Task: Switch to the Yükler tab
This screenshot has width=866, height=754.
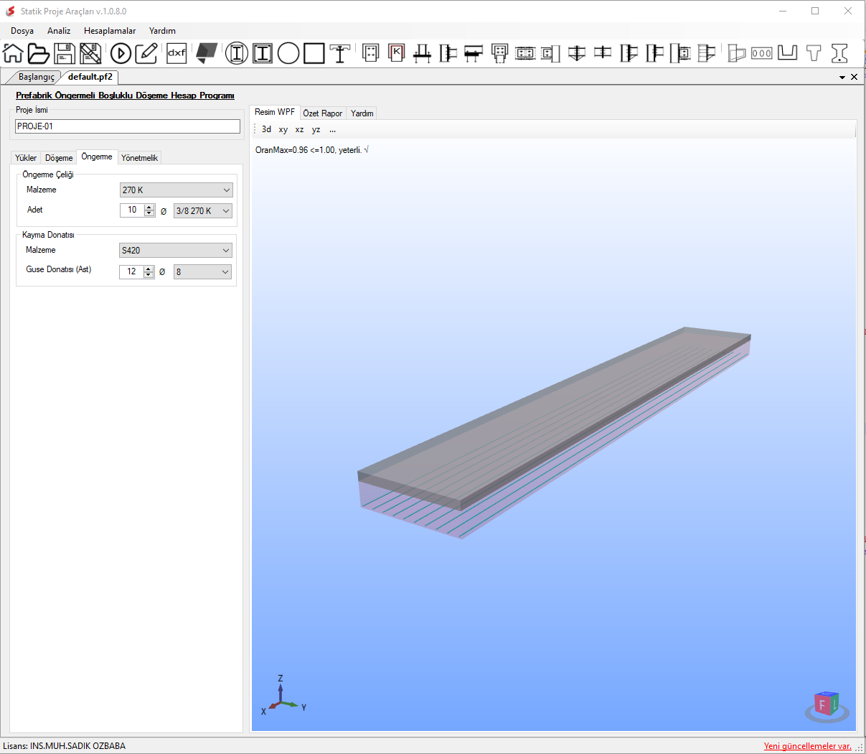Action: pyautogui.click(x=26, y=158)
